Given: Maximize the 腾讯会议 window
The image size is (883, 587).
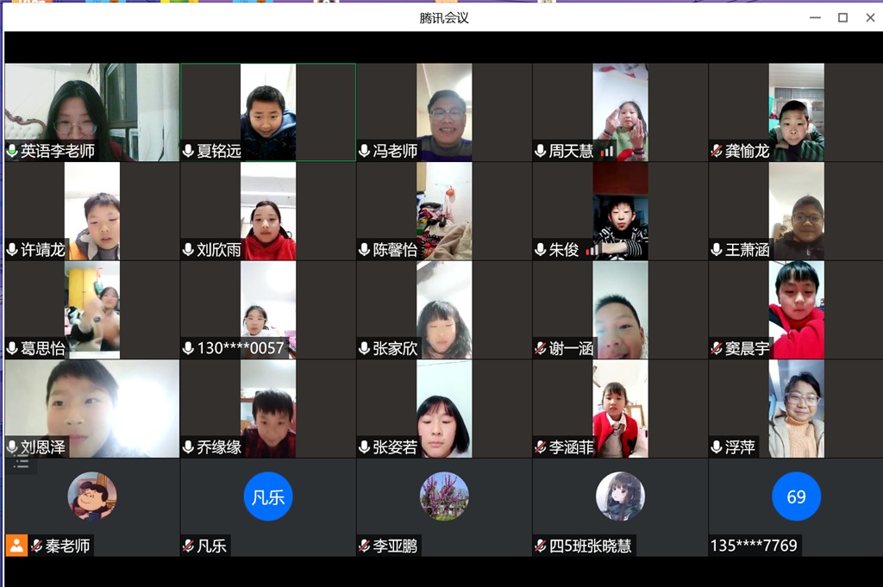Looking at the screenshot, I should coord(843,17).
